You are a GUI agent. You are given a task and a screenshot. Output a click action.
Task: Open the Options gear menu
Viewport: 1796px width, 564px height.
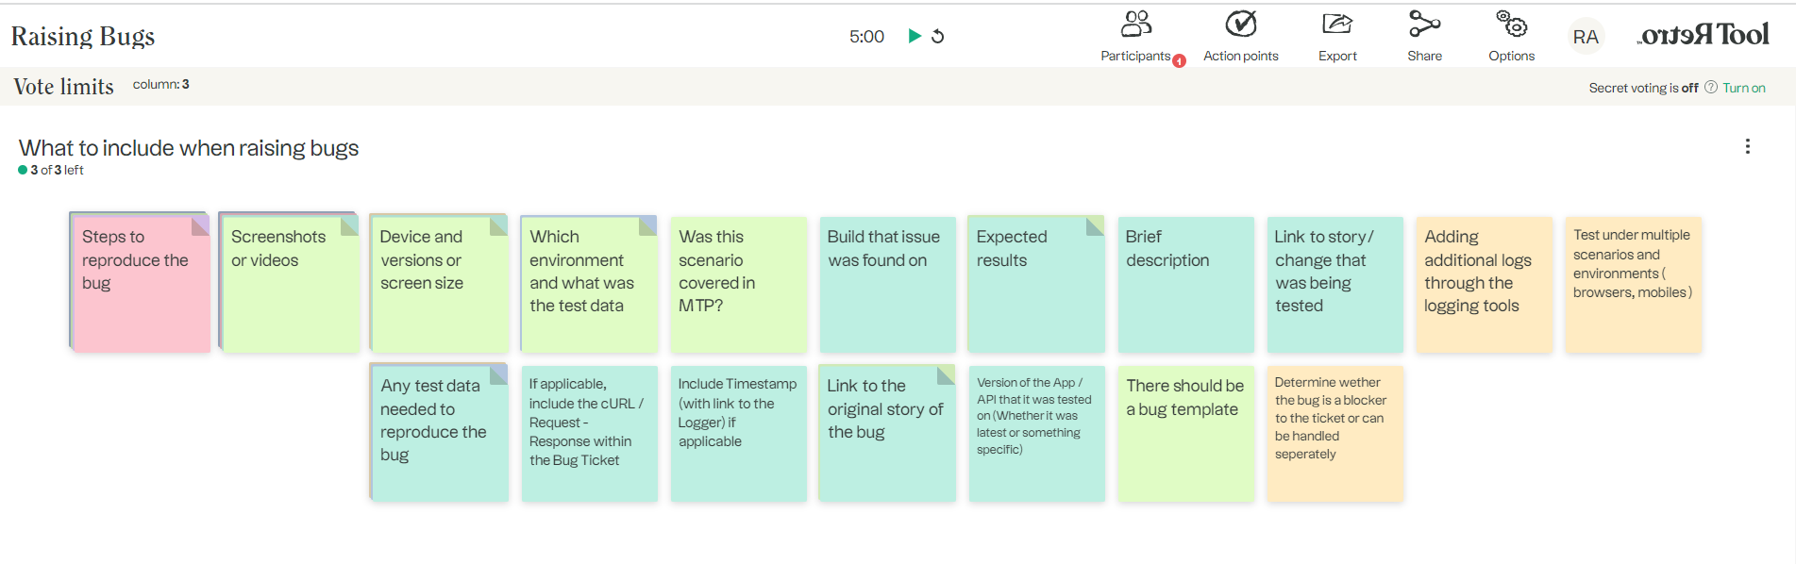point(1511,36)
